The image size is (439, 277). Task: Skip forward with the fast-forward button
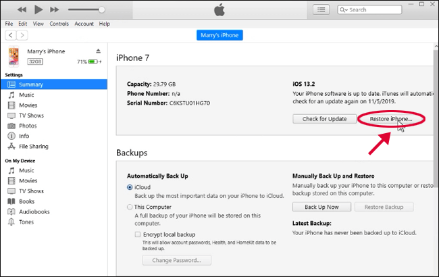click(54, 10)
